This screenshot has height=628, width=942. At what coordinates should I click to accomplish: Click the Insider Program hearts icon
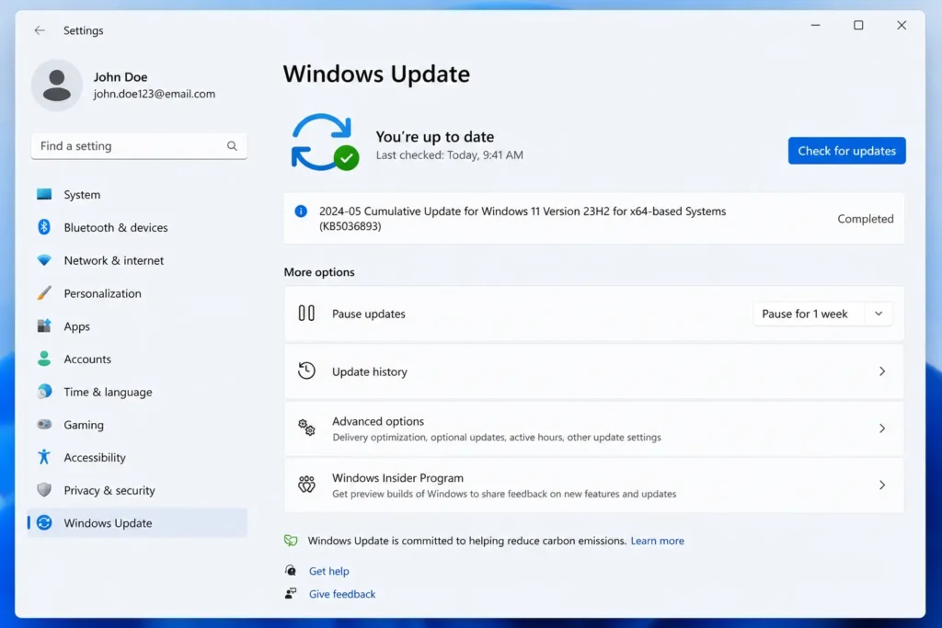coord(306,484)
